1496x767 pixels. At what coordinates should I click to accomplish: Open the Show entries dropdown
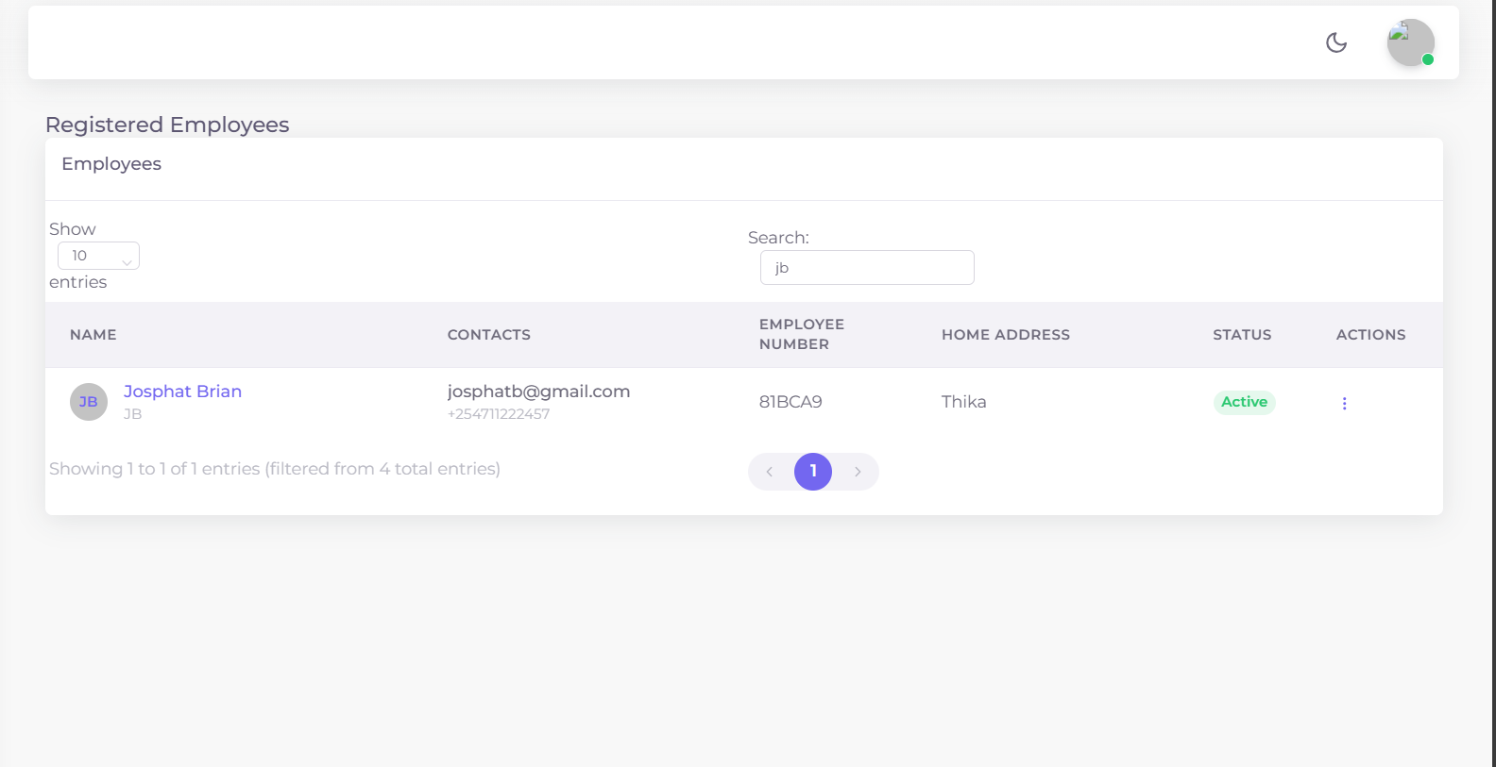click(x=98, y=256)
